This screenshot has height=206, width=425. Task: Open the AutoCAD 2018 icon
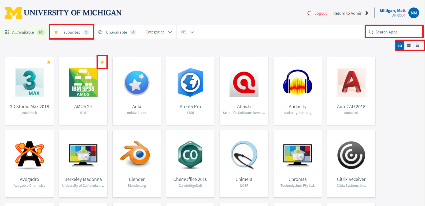351,82
